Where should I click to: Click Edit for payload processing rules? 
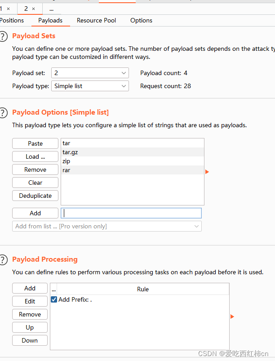click(30, 301)
